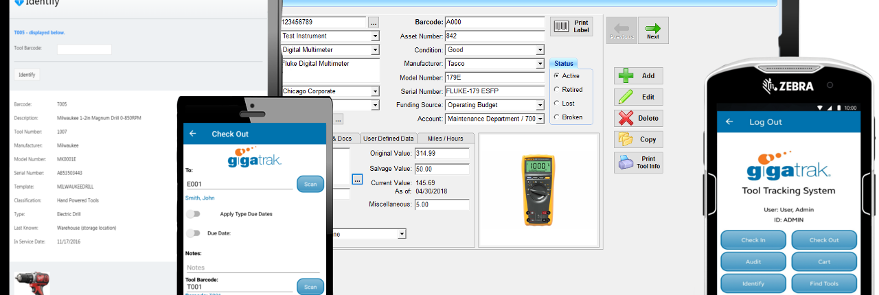Viewport: 879px width, 295px height.
Task: Switch to the User Defined Data tab
Action: (x=389, y=138)
